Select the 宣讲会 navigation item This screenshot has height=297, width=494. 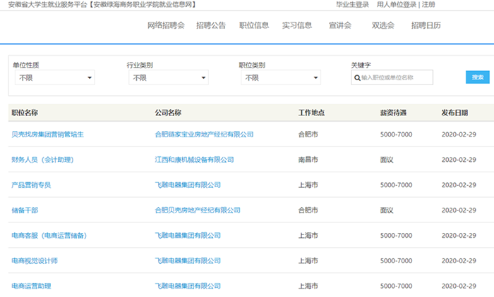click(x=340, y=25)
